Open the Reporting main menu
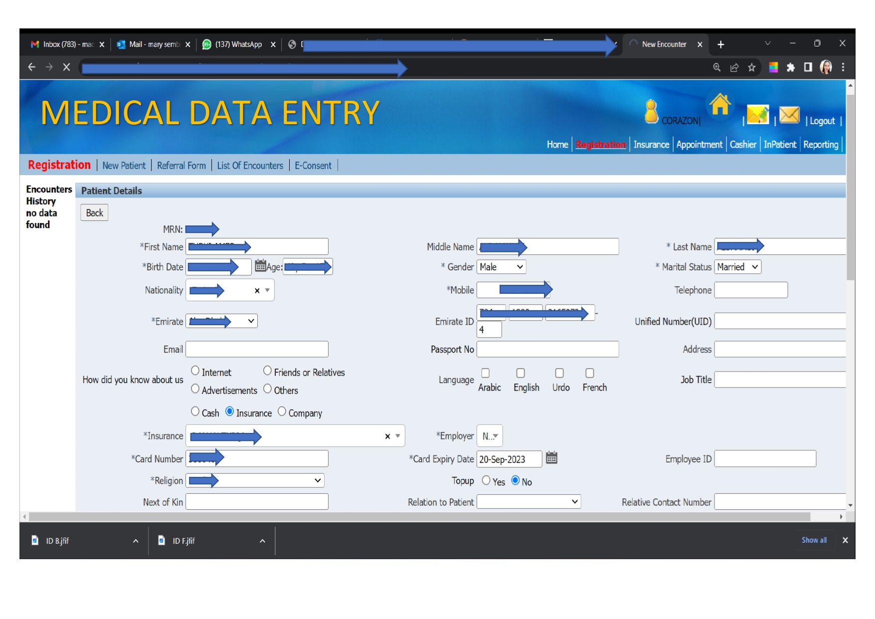Image resolution: width=875 pixels, height=619 pixels. (821, 145)
